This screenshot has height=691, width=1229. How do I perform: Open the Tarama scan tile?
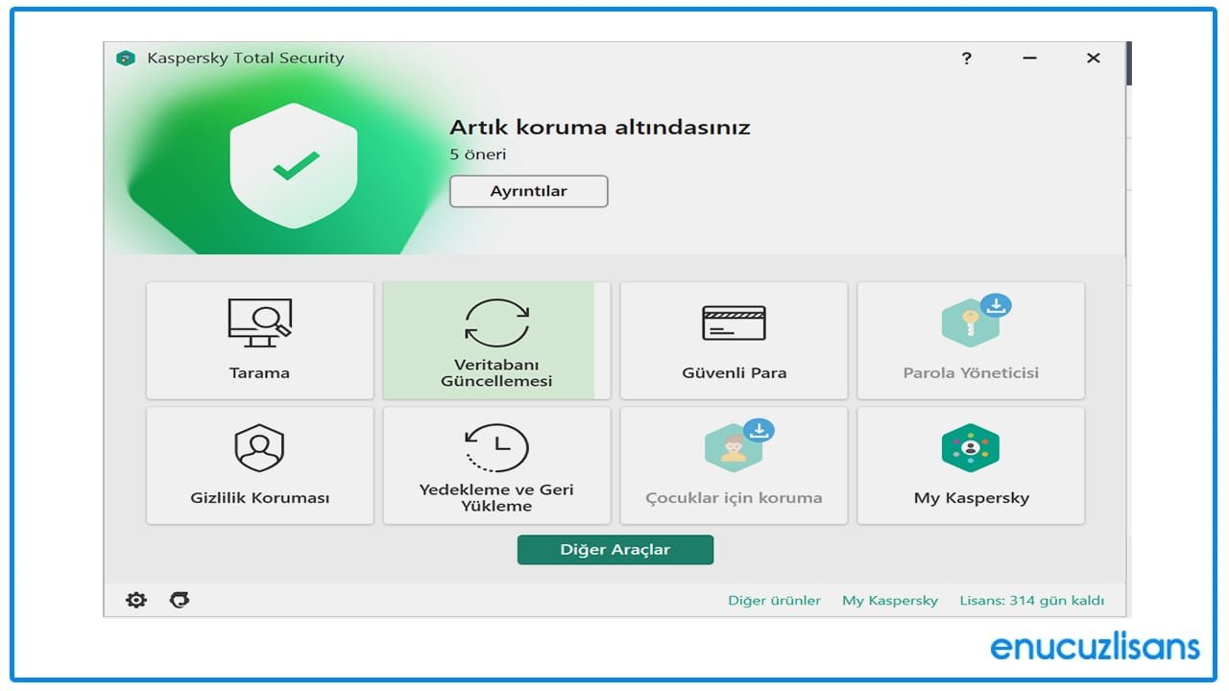pyautogui.click(x=259, y=341)
